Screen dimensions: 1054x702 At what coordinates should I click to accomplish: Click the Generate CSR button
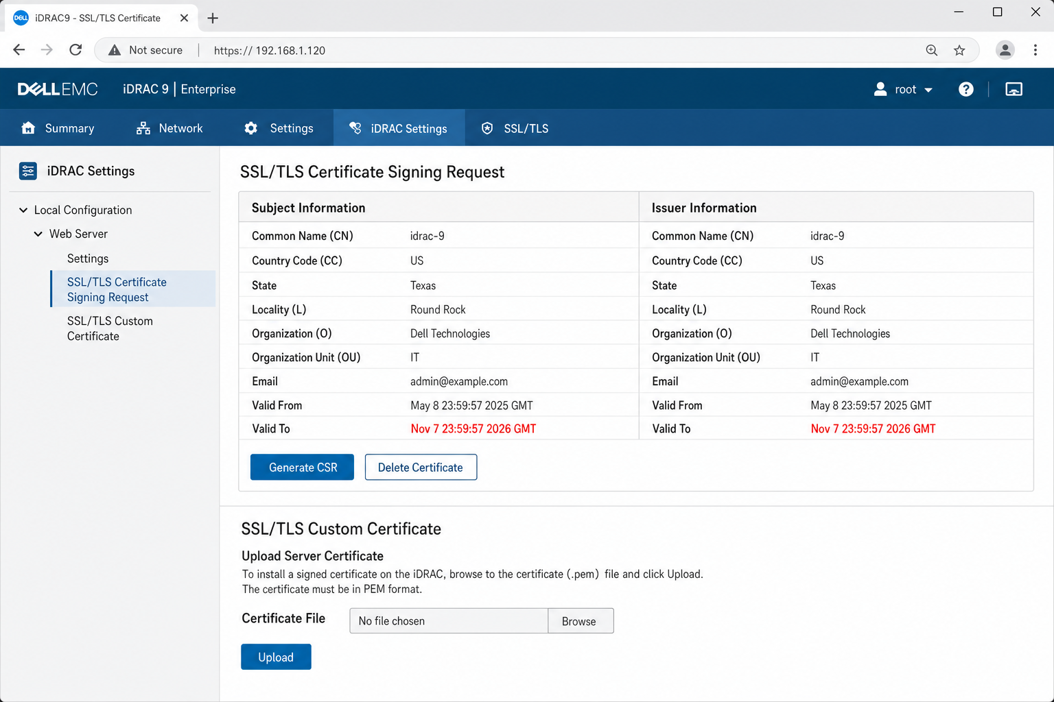[302, 467]
